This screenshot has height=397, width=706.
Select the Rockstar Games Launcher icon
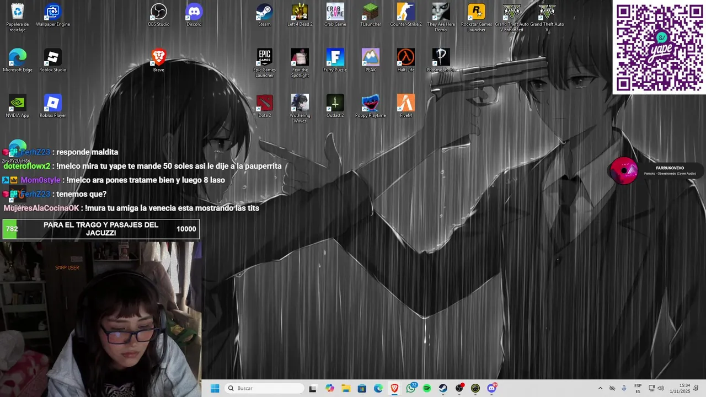click(x=477, y=17)
